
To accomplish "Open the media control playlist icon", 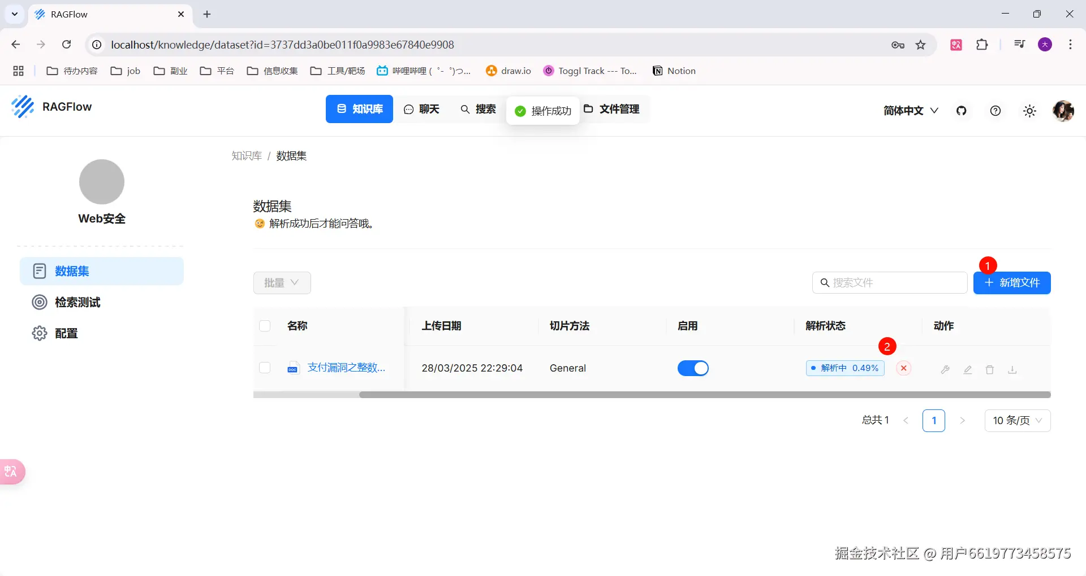I will coord(1019,45).
